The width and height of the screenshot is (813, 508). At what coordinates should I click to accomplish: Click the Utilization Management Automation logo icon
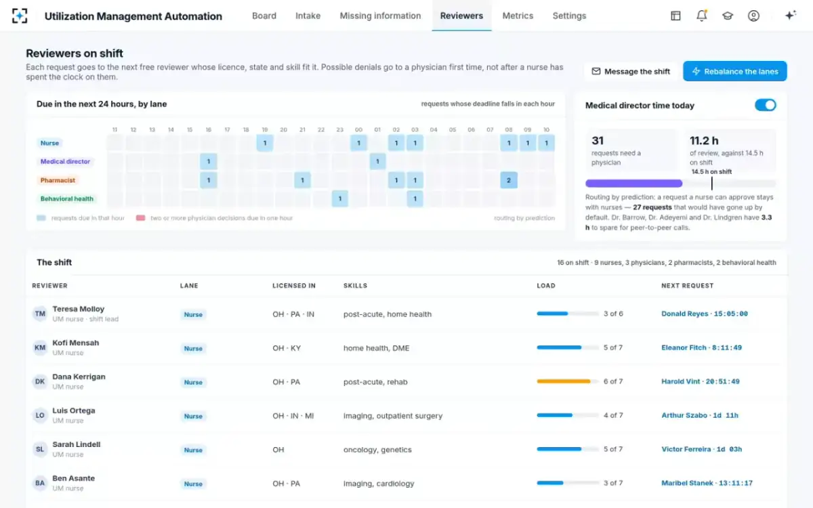(20, 16)
